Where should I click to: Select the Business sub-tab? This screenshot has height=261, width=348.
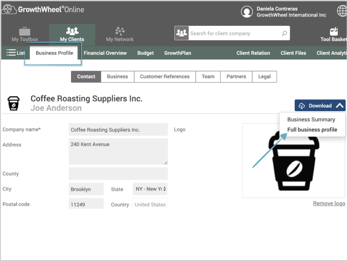(x=117, y=76)
